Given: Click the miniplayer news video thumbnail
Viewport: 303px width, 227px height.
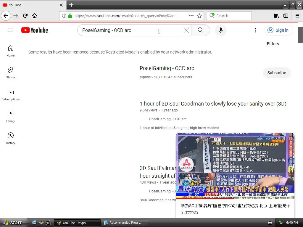Looking at the screenshot, I should tap(235, 166).
